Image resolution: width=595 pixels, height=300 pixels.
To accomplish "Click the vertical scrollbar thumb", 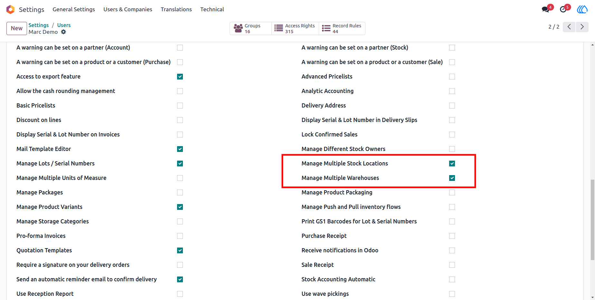I will (592, 220).
